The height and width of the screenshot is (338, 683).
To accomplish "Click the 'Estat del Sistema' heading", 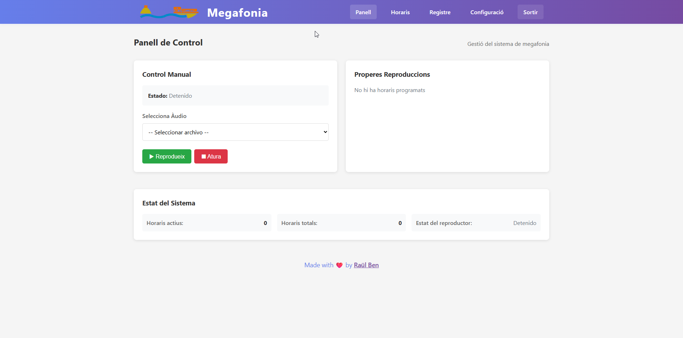I will coord(169,203).
